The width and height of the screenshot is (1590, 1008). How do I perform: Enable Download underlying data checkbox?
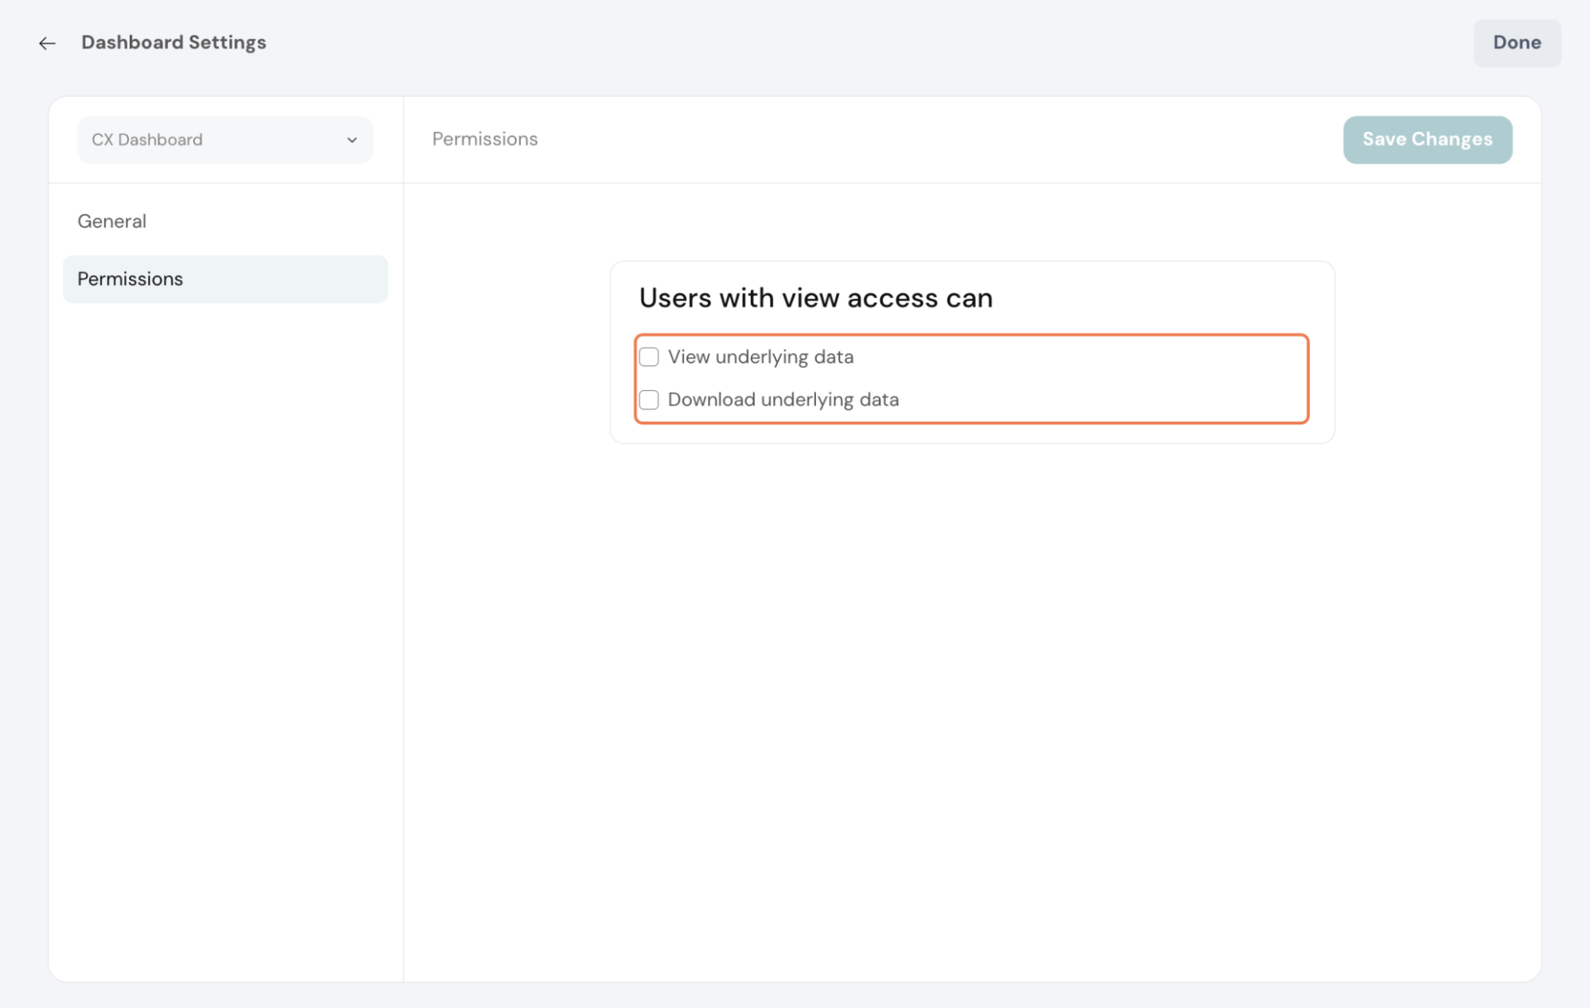point(649,400)
